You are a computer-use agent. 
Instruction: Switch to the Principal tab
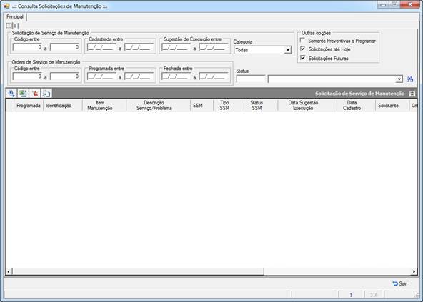point(15,16)
